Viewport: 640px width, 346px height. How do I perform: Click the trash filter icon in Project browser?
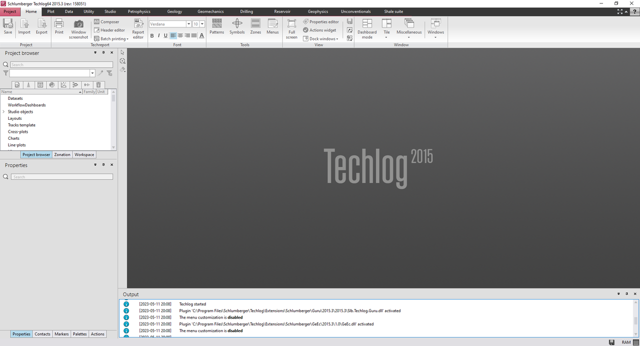click(98, 85)
